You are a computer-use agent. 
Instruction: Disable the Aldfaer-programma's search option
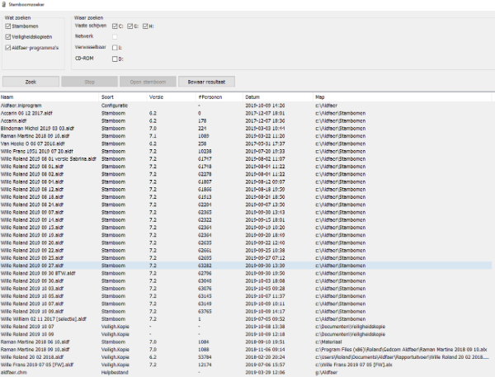click(8, 48)
